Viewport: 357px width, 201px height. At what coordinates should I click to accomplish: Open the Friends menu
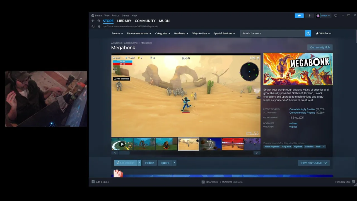pos(115,16)
